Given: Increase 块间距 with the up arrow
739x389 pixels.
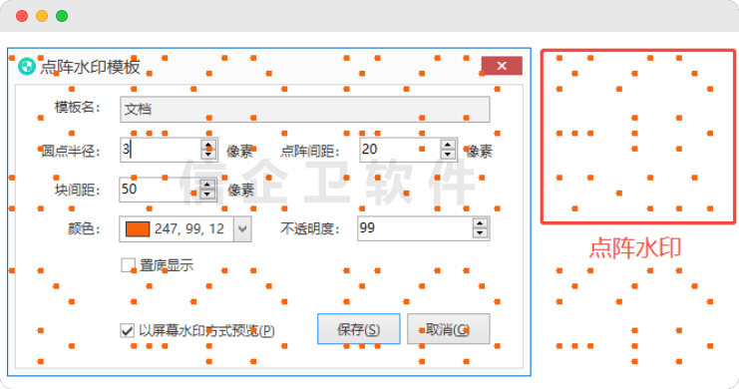Looking at the screenshot, I should coord(207,185).
